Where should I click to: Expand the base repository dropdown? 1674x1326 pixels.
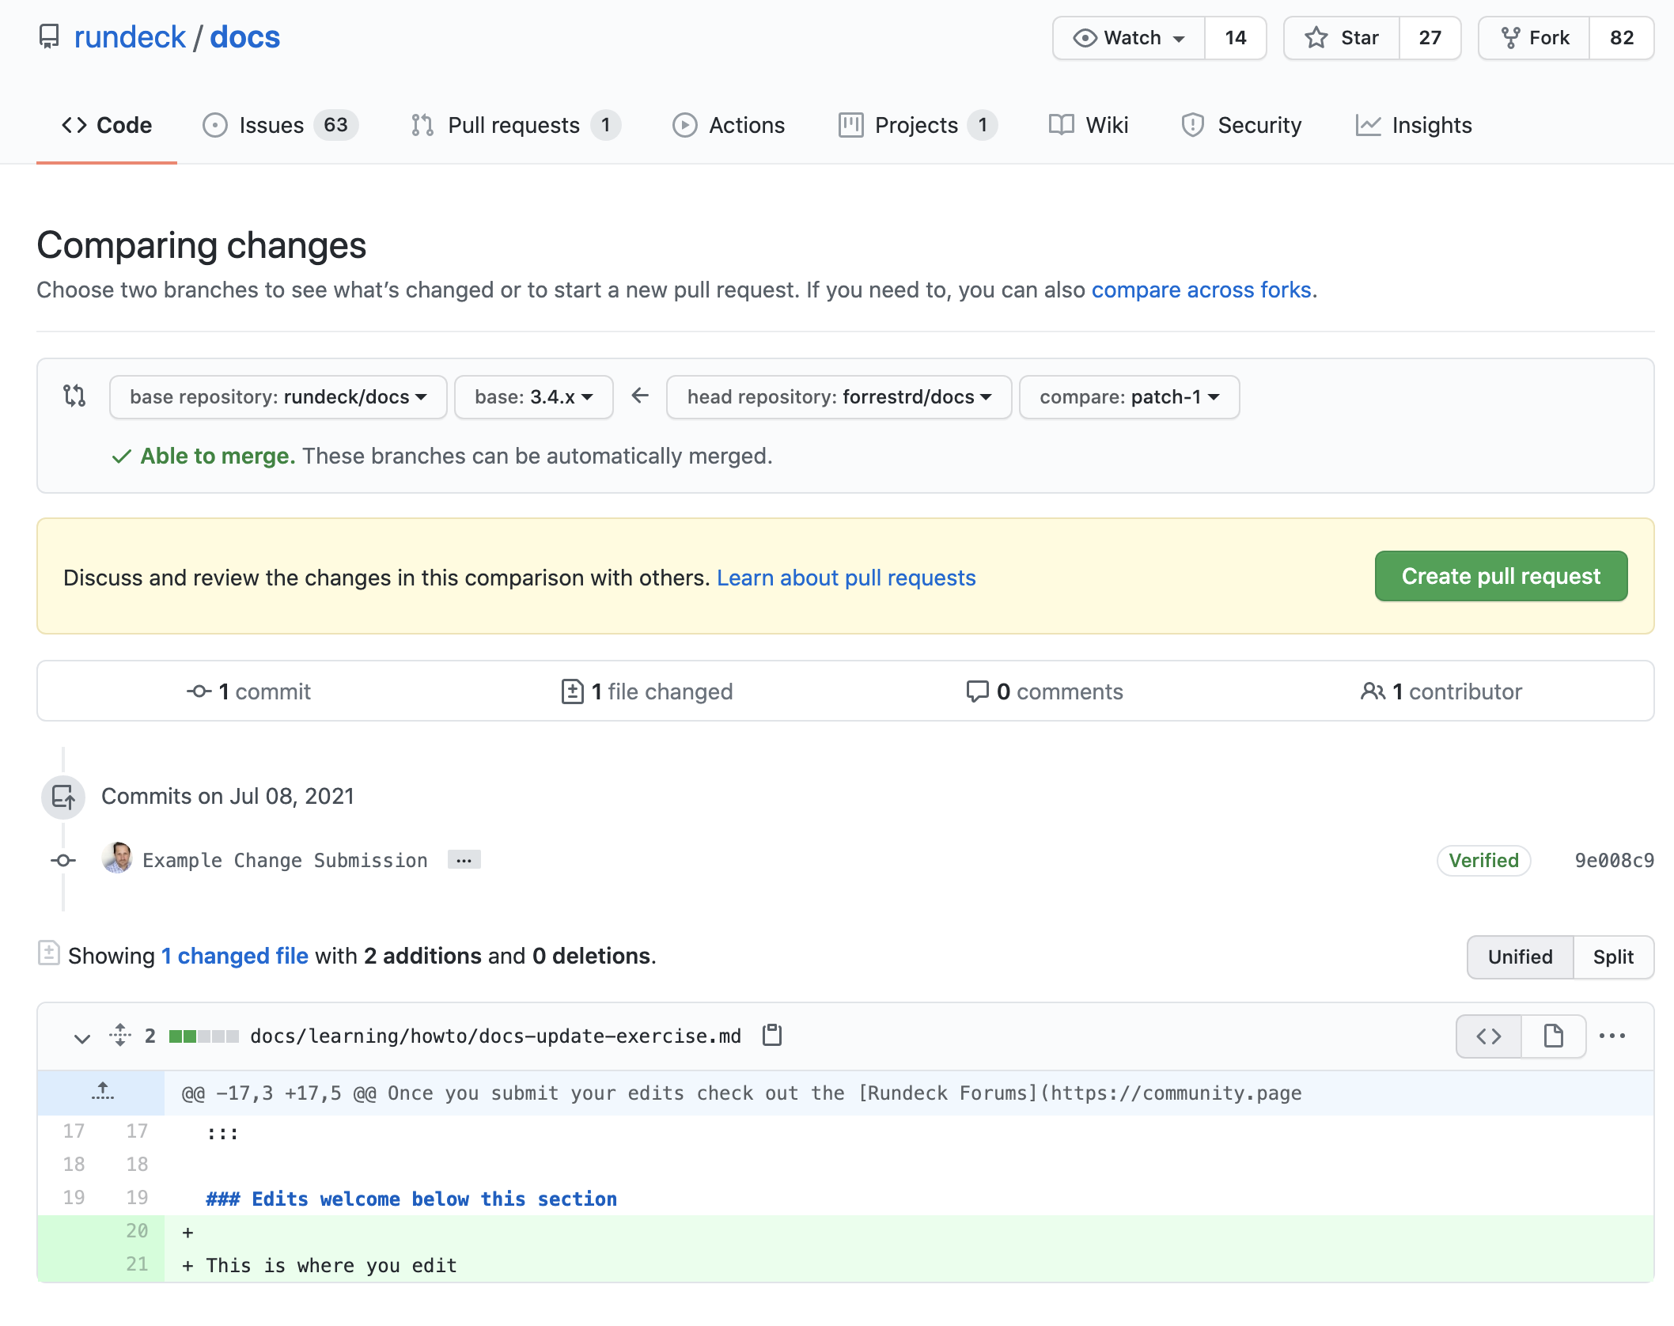(x=277, y=396)
